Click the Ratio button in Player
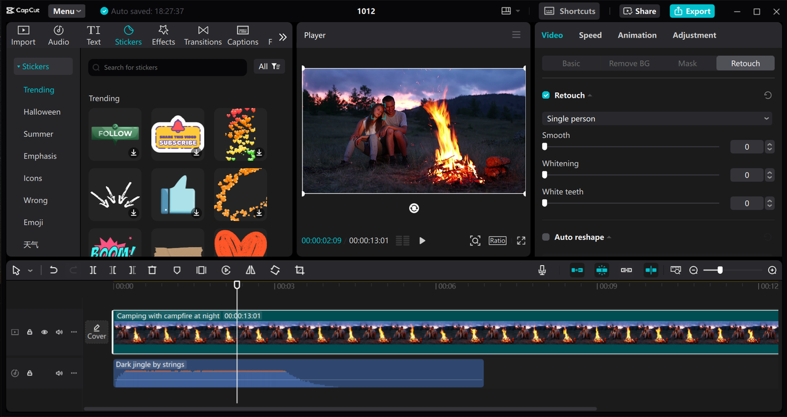 tap(497, 241)
